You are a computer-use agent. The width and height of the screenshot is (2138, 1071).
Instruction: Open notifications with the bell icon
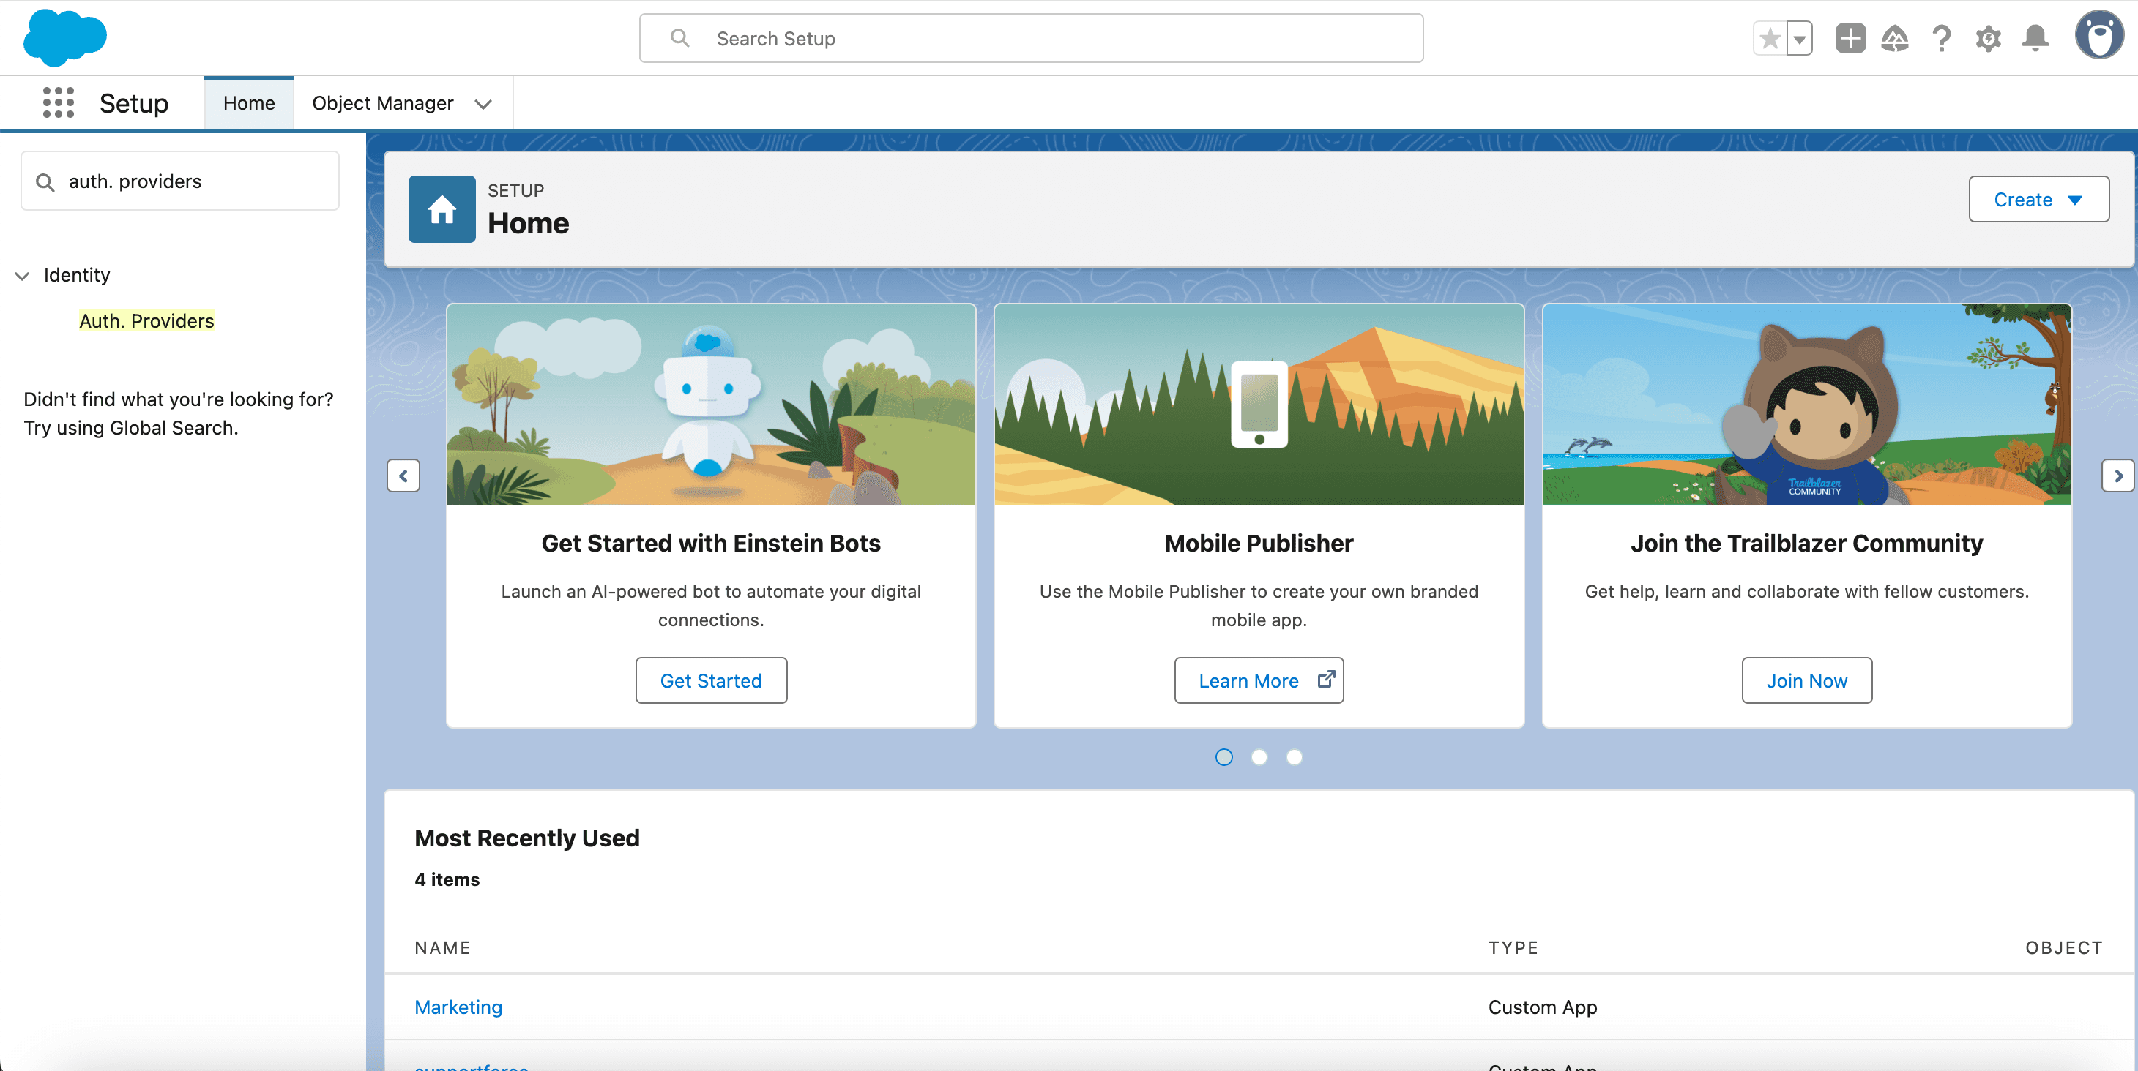pos(2034,38)
